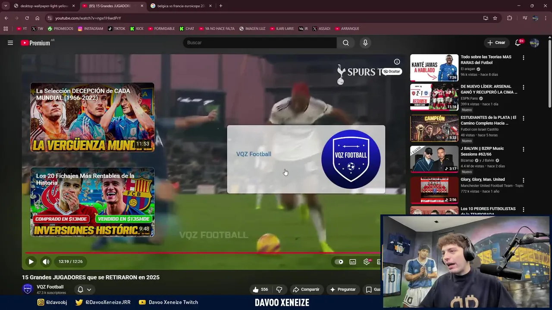Screen dimensions: 552x310
Task: Open the YA NO HACE FALTA bookmark
Action: pos(216,29)
